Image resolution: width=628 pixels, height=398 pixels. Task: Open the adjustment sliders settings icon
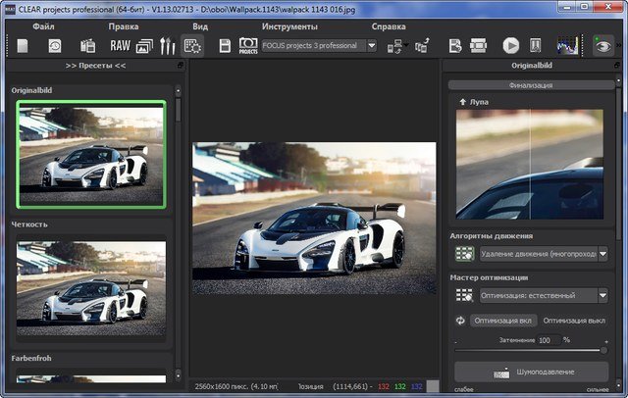pos(167,45)
